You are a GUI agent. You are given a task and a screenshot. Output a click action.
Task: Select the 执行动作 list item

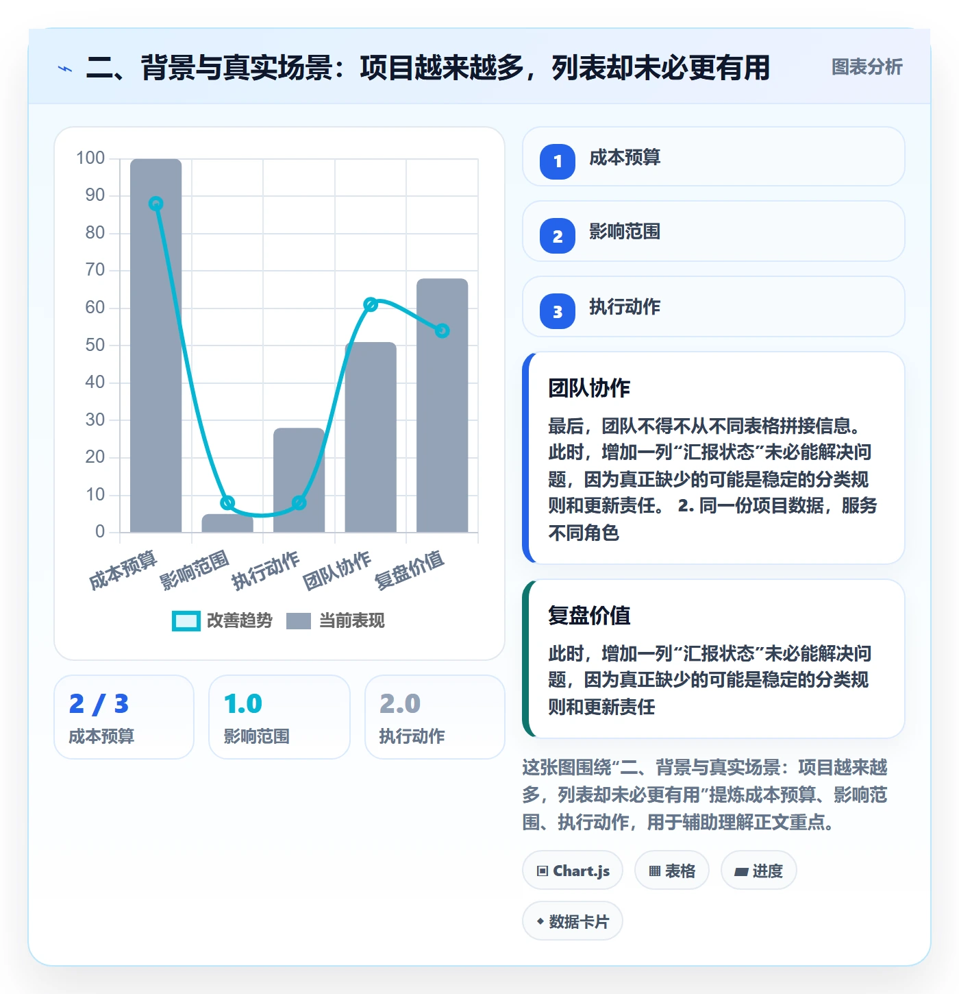click(713, 306)
